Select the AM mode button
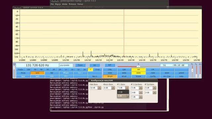 (x=138, y=70)
